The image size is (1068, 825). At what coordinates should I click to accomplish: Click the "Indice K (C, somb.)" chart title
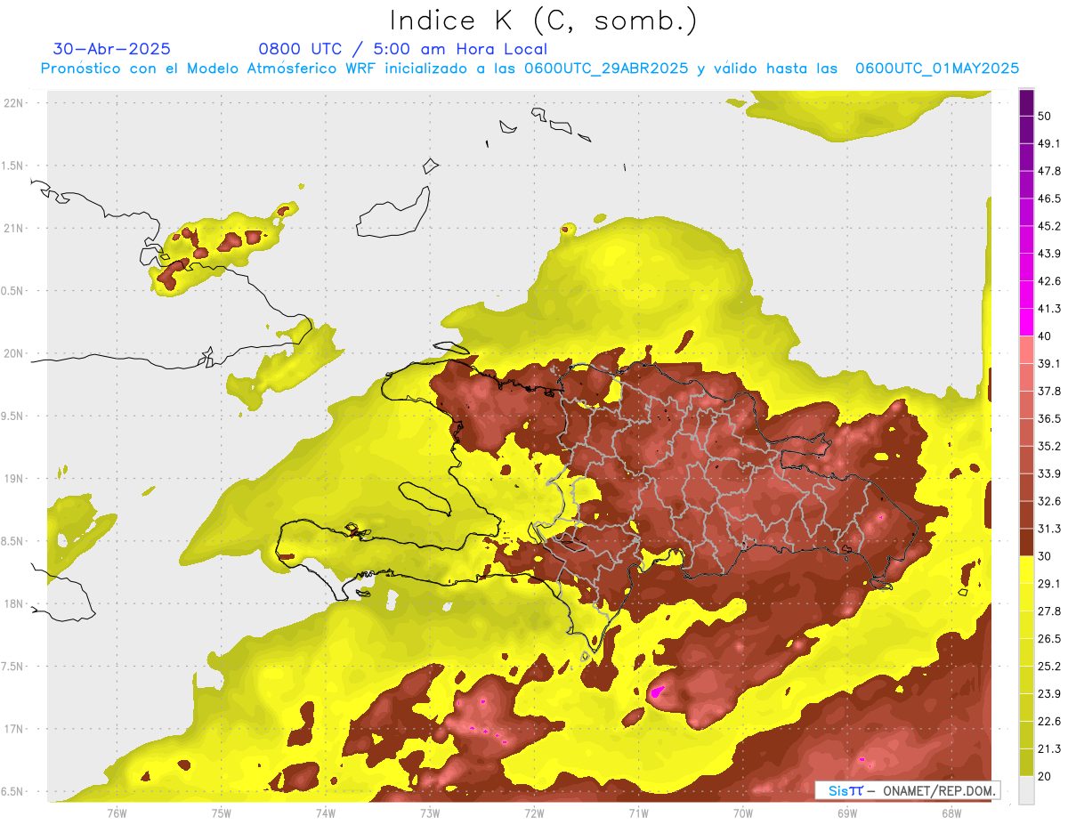tap(544, 20)
